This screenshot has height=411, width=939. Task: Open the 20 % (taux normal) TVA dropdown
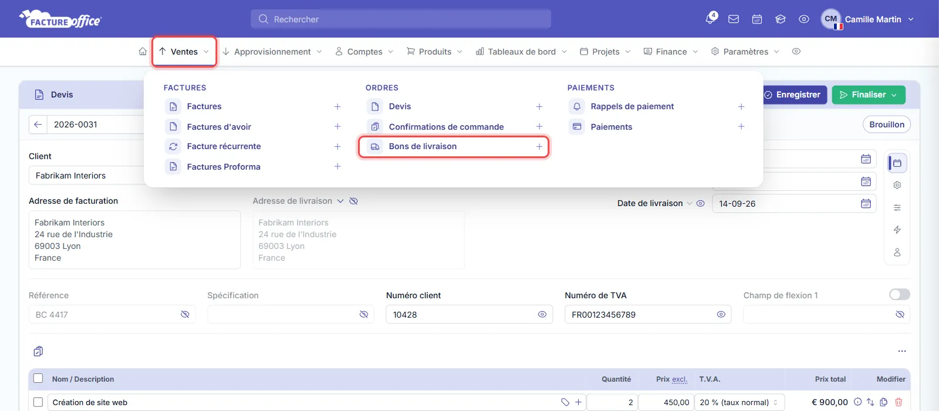pos(739,402)
